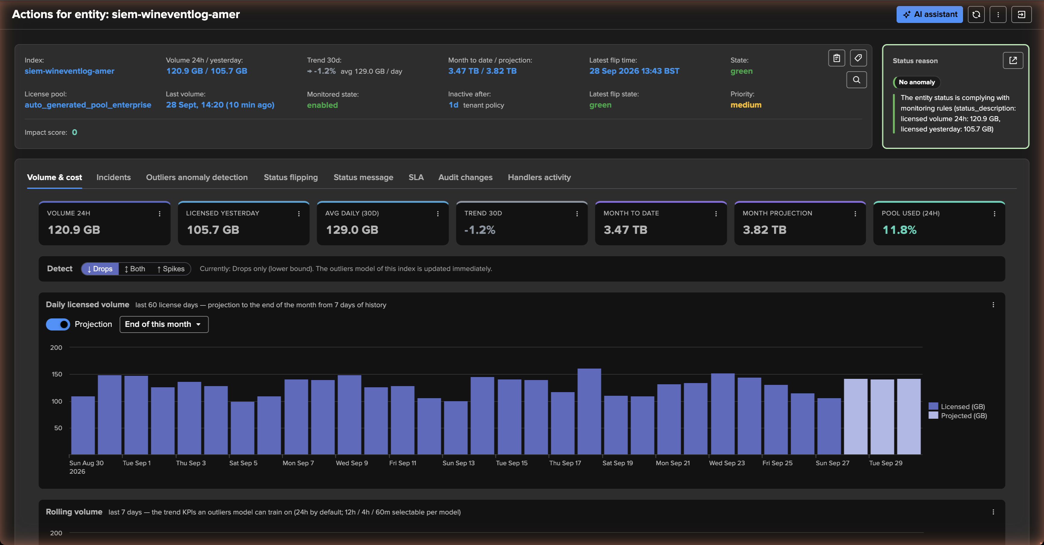Open the header three-dots options menu
1044x545 pixels.
tap(998, 14)
